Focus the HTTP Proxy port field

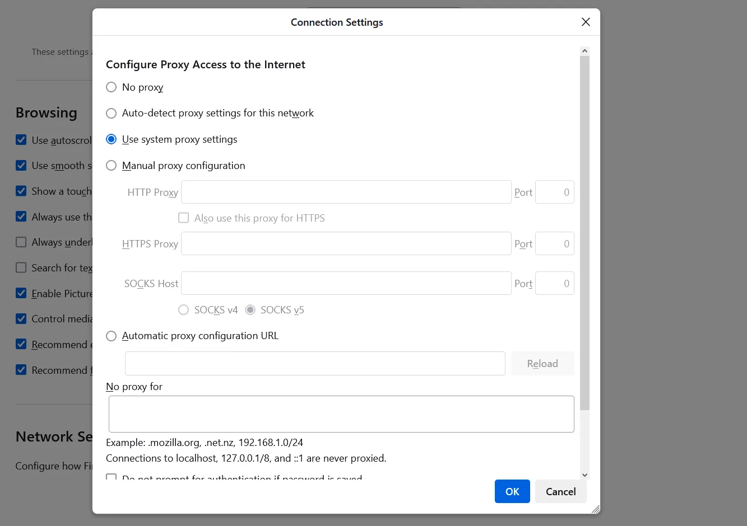coord(554,192)
